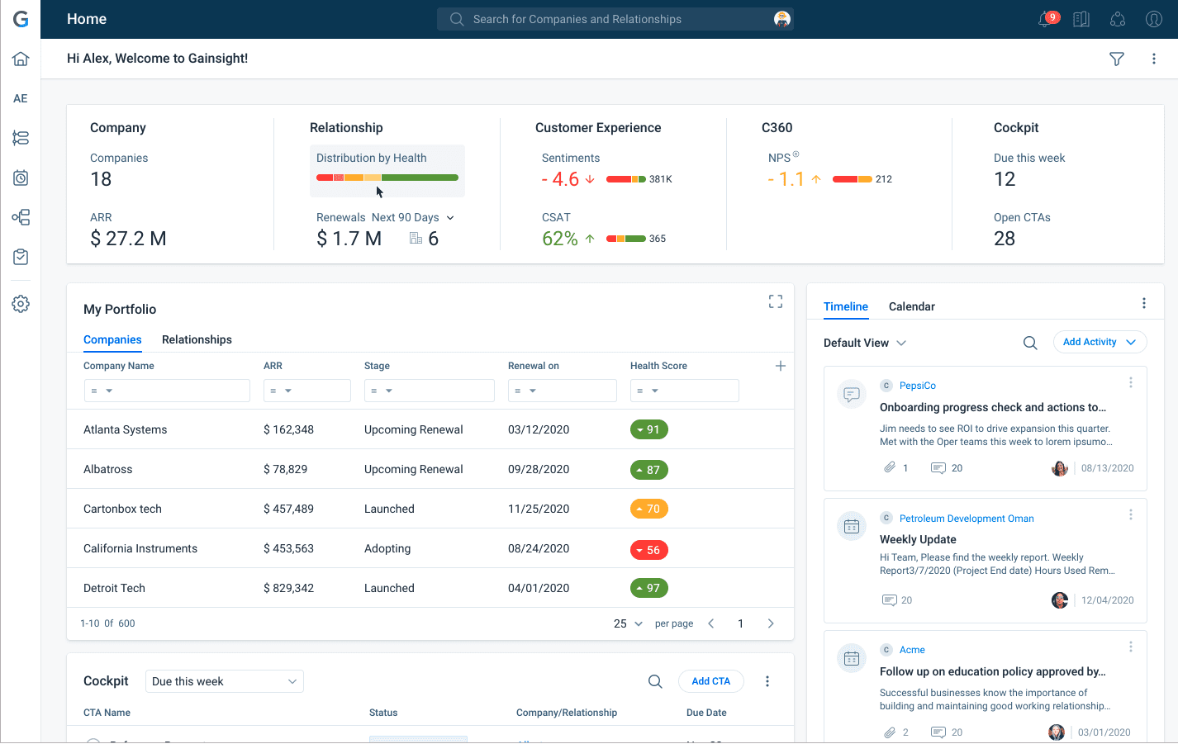Change the 25 per page selector
This screenshot has height=744, width=1178.
tap(628, 623)
